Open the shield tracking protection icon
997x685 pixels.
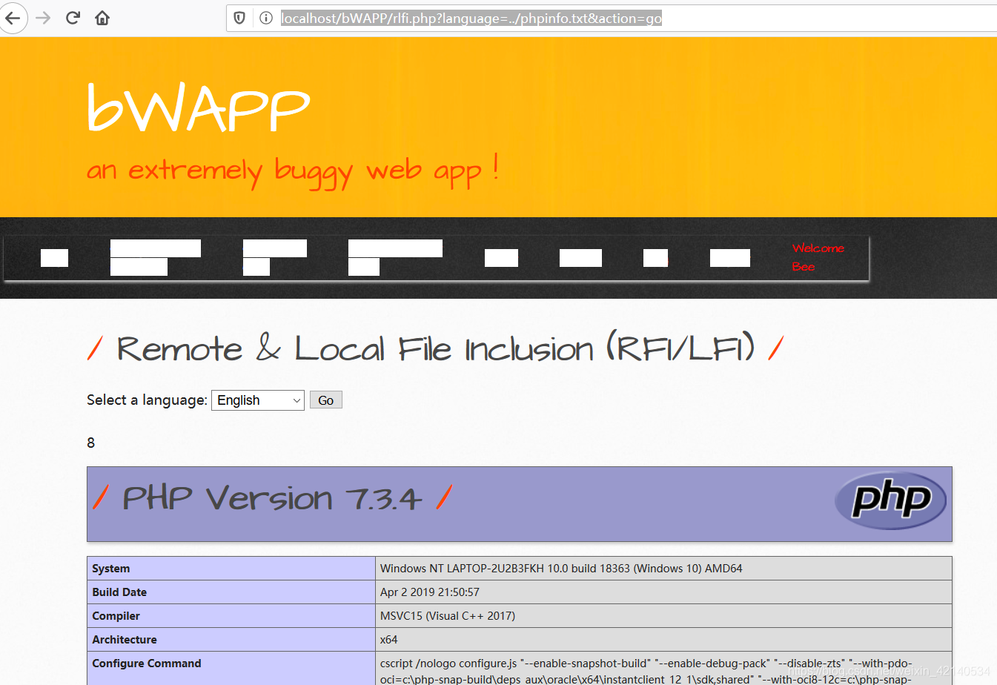tap(239, 18)
